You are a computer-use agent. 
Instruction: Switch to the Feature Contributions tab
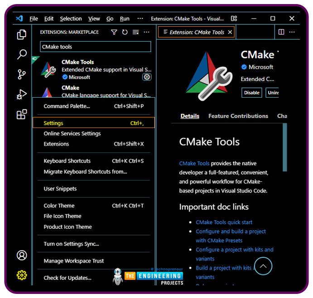(x=238, y=116)
